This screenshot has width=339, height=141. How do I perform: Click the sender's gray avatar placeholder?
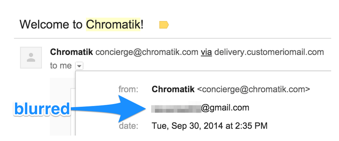[x=31, y=58]
